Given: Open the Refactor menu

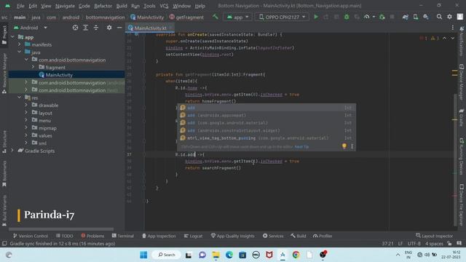Looking at the screenshot, I should (103, 6).
